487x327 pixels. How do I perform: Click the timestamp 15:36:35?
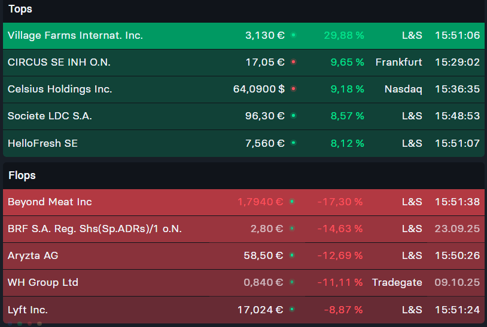click(x=457, y=89)
